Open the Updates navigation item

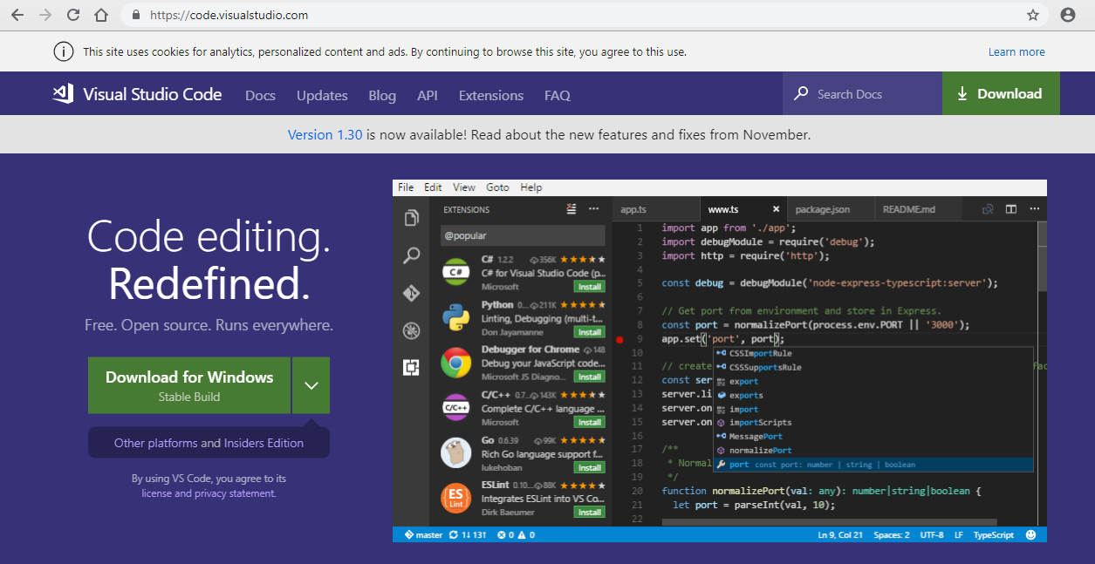pos(322,95)
